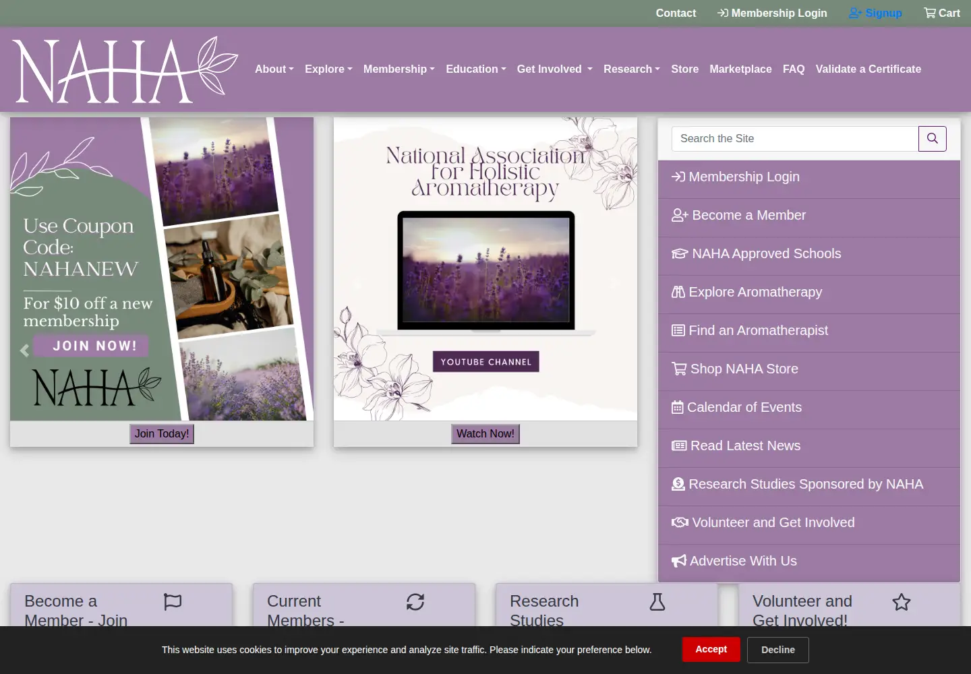Click Membership Login in the top bar
The image size is (971, 674).
click(x=772, y=13)
